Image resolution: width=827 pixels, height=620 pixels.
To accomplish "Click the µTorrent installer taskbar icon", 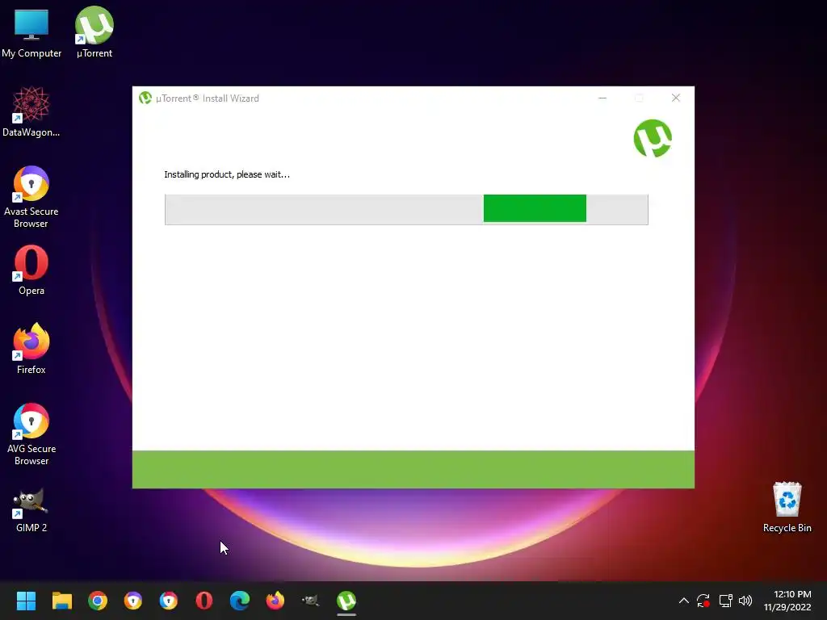I will 346,601.
